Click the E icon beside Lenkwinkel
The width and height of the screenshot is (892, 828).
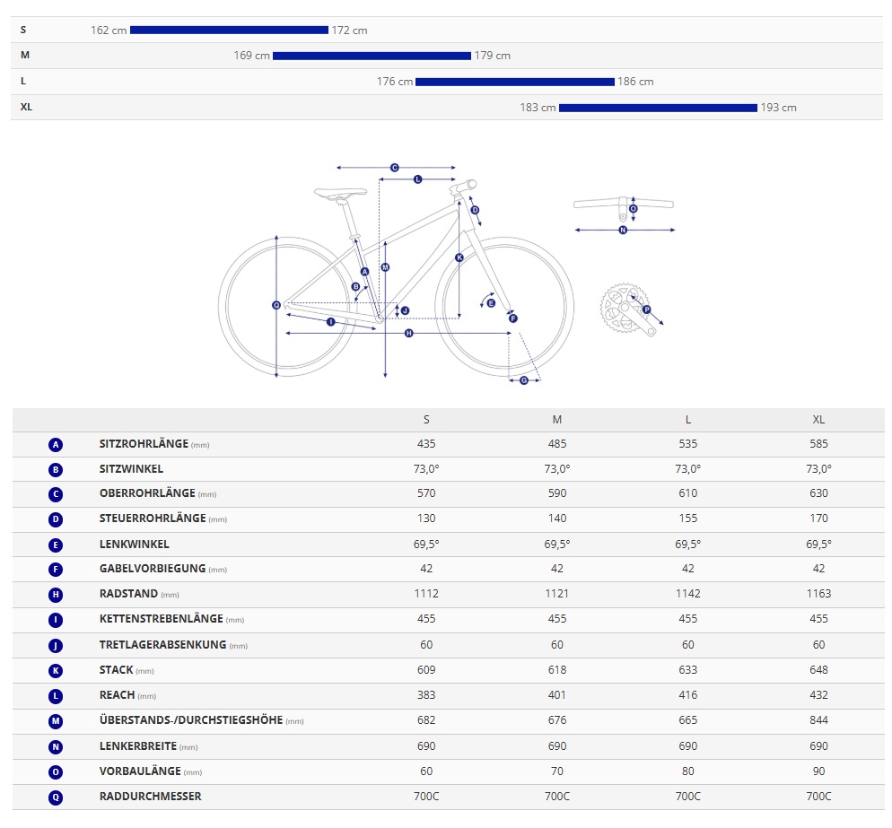coord(56,544)
